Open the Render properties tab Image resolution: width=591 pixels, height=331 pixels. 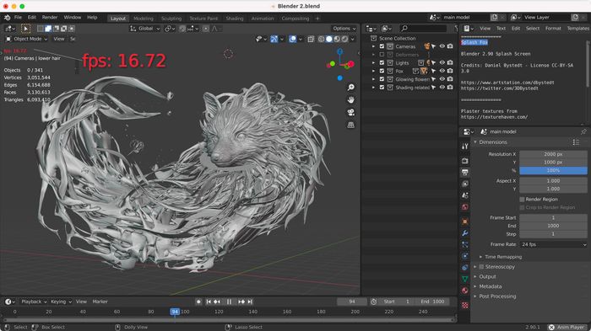(465, 161)
